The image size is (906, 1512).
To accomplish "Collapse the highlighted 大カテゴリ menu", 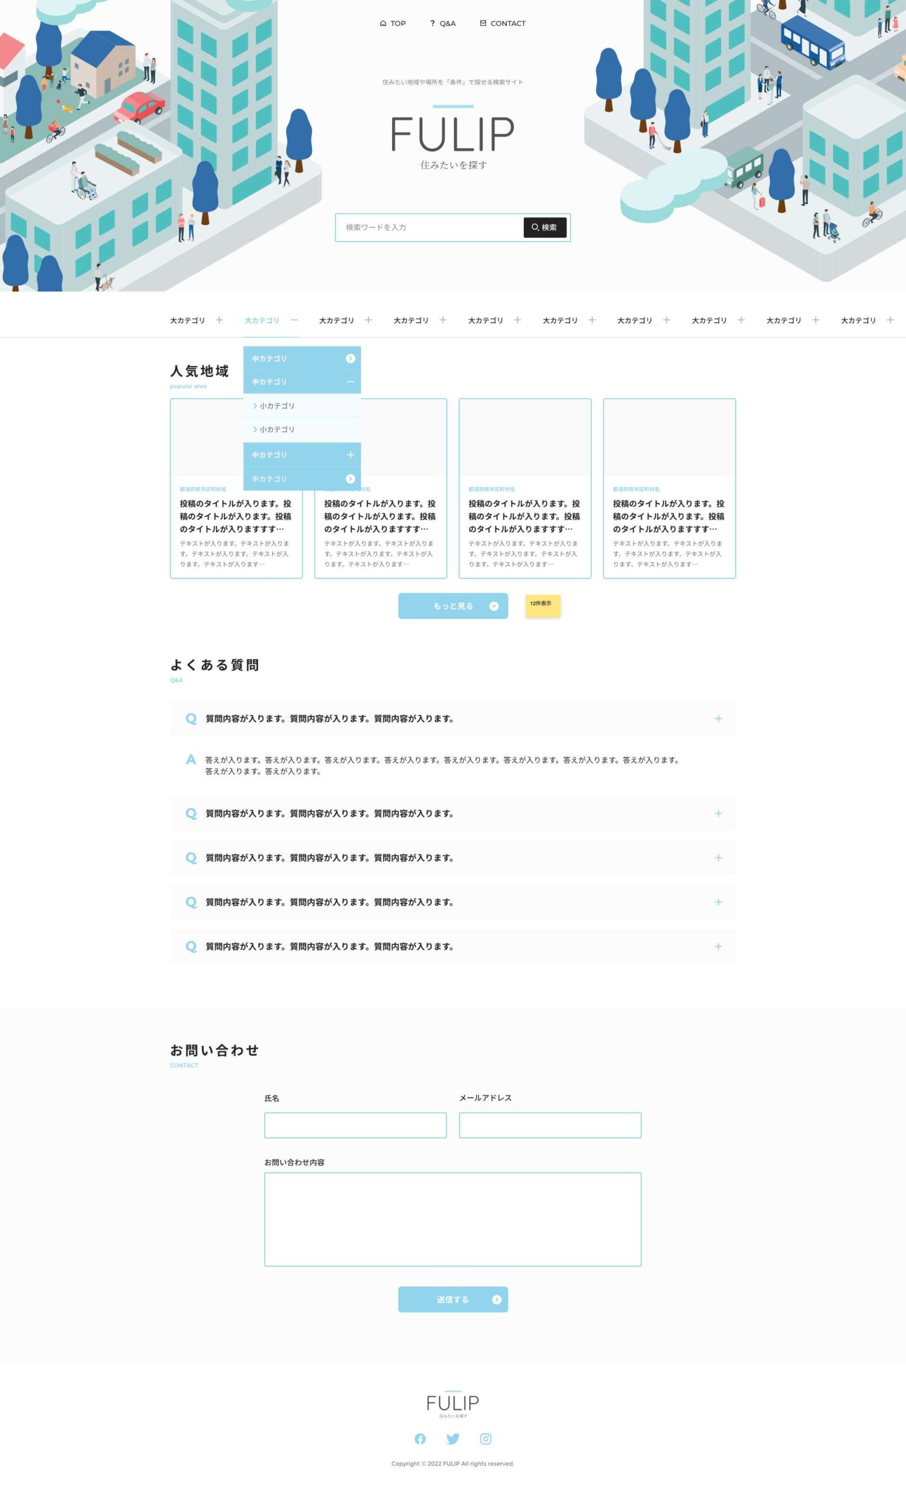I will [294, 321].
